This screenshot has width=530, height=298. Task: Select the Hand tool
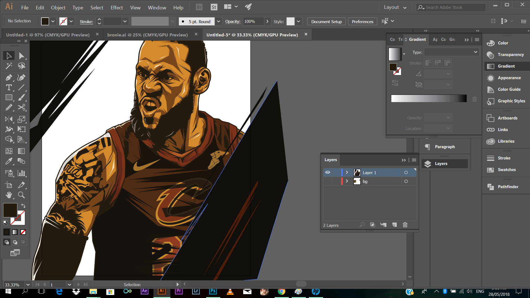click(x=9, y=195)
